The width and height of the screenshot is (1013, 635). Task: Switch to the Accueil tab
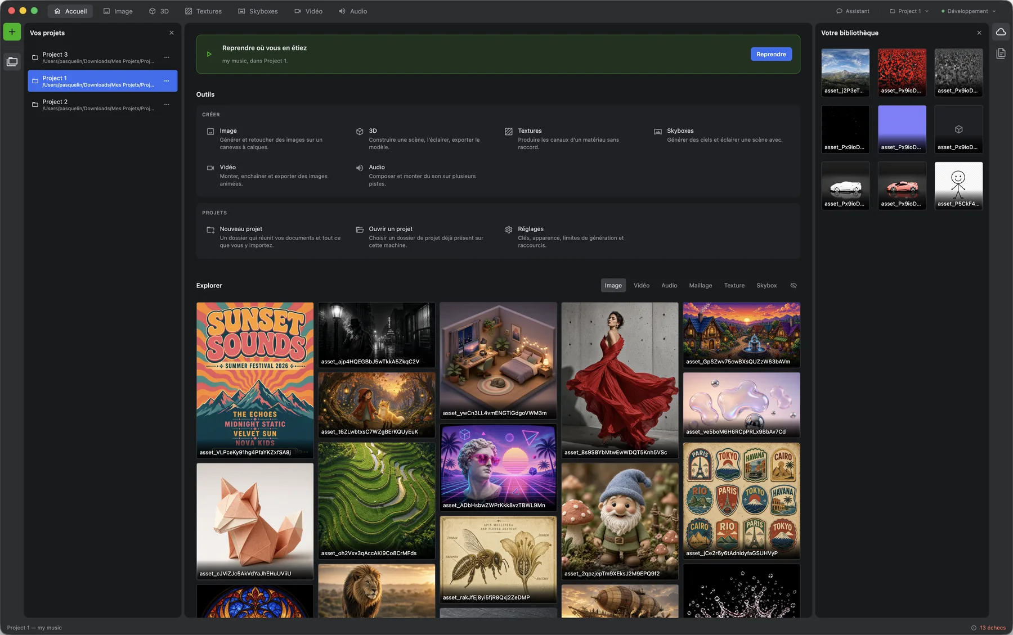70,11
